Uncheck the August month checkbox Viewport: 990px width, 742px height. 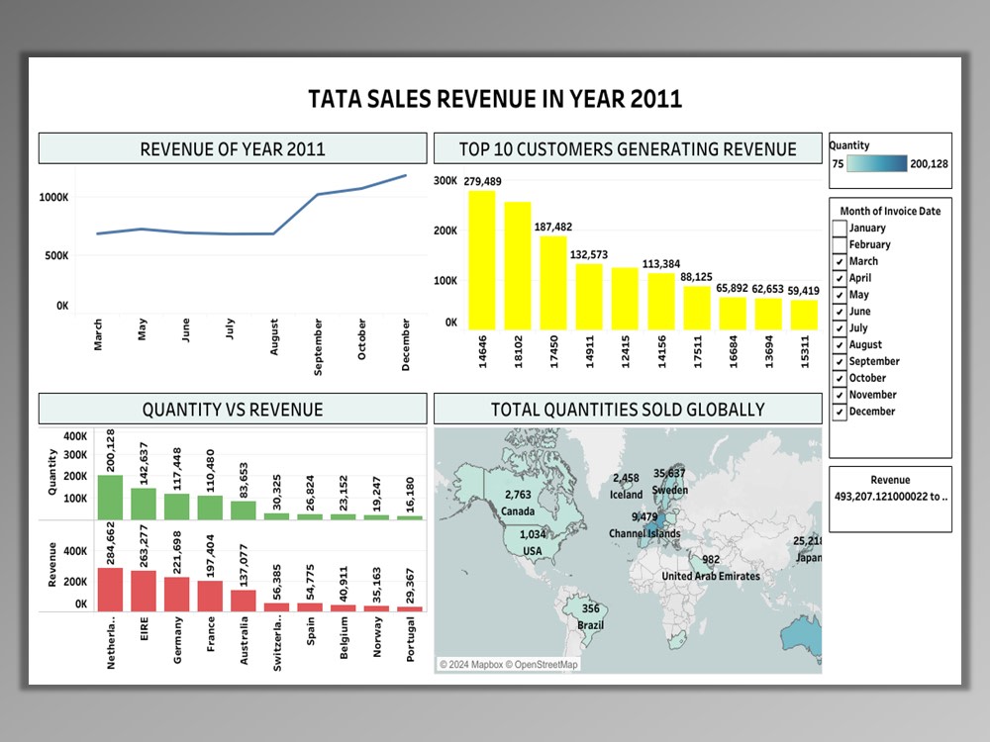click(840, 345)
